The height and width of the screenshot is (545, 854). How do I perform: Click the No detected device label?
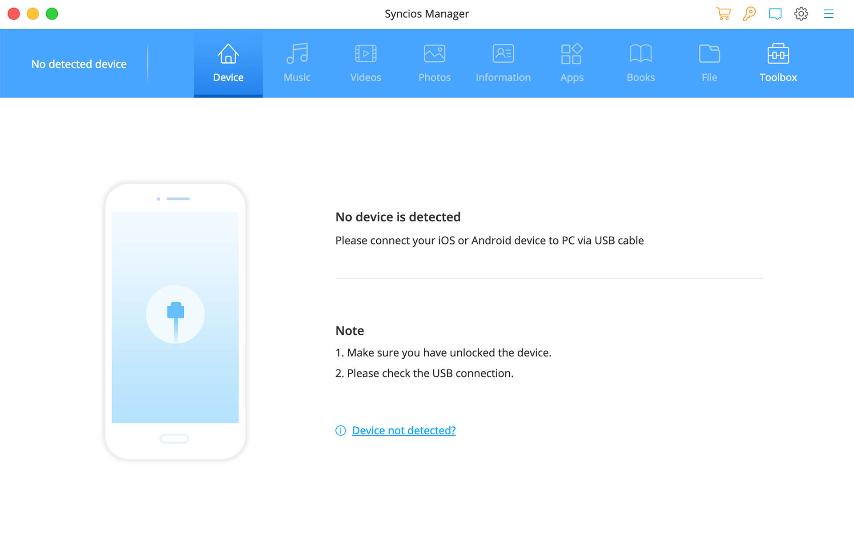coord(79,64)
